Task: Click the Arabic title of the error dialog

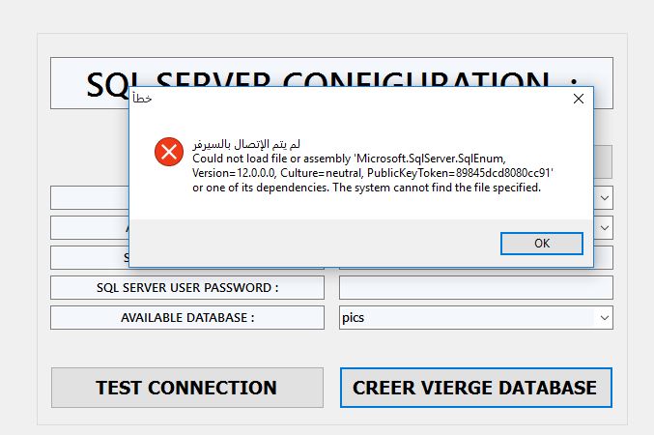Action: pos(142,99)
